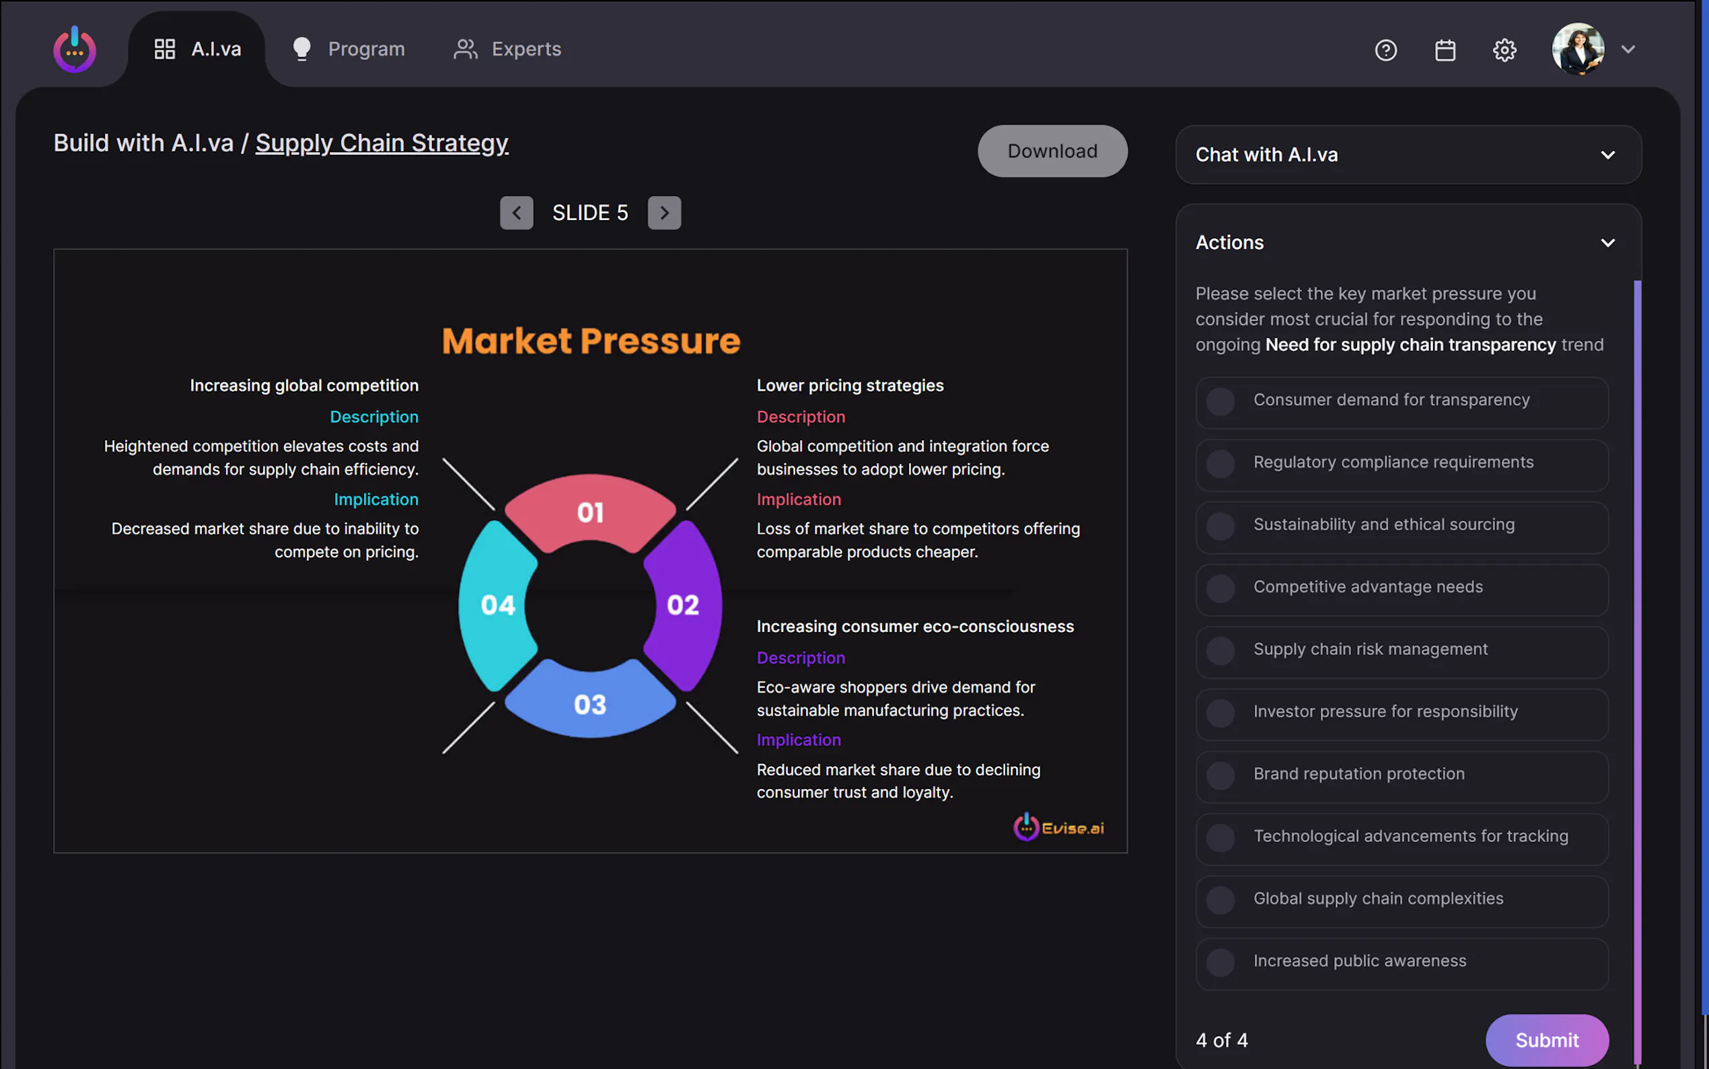Select Brand reputation protection option

click(1220, 775)
